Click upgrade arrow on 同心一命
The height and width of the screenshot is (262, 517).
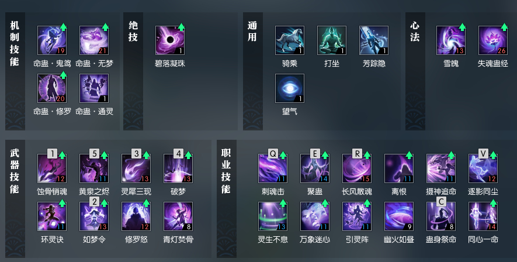click(493, 203)
